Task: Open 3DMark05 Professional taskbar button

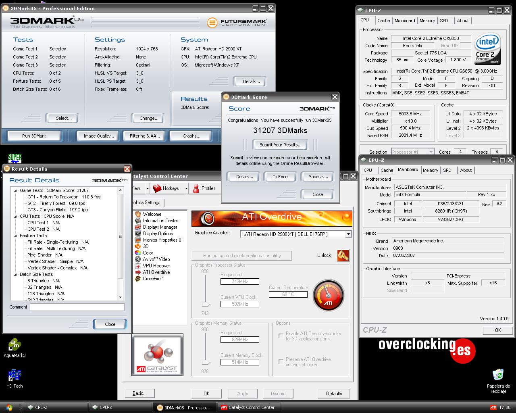Action: (x=185, y=407)
